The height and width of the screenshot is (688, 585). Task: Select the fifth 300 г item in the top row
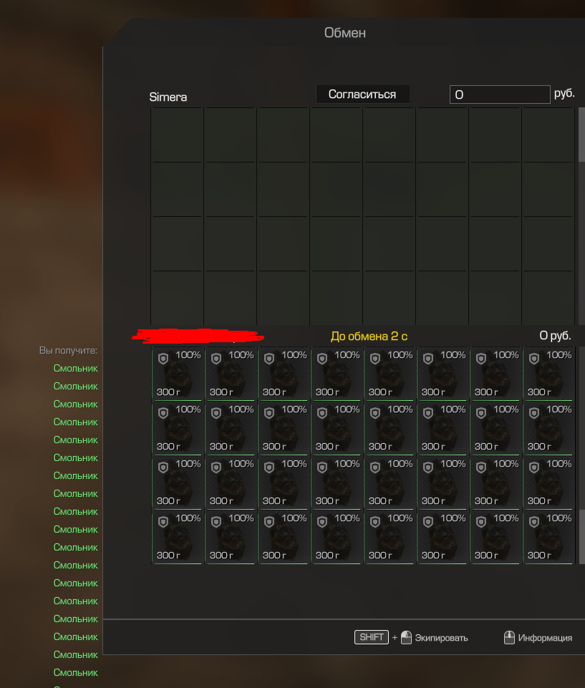coord(390,374)
